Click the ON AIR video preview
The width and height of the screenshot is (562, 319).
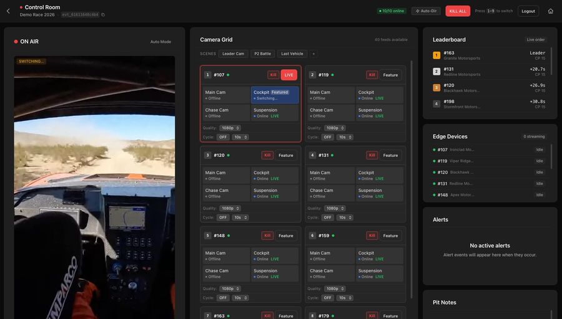(95, 188)
